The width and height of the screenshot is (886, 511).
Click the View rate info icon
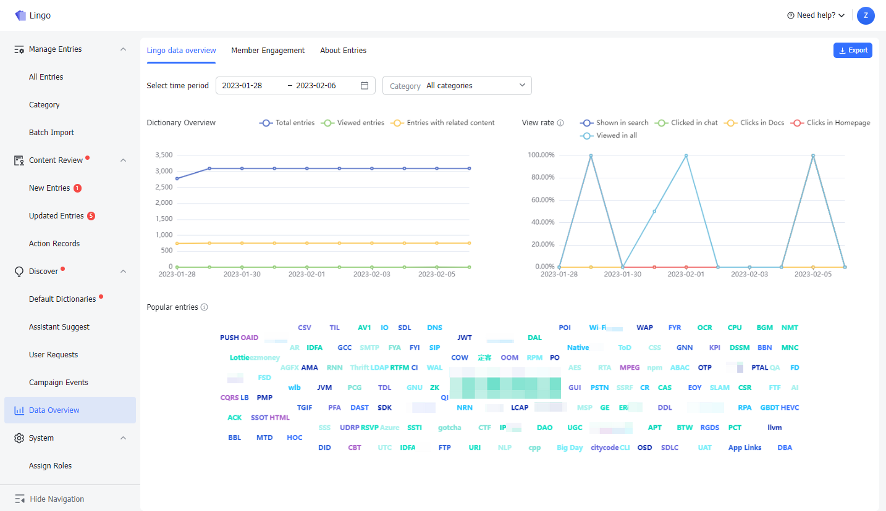(x=561, y=122)
